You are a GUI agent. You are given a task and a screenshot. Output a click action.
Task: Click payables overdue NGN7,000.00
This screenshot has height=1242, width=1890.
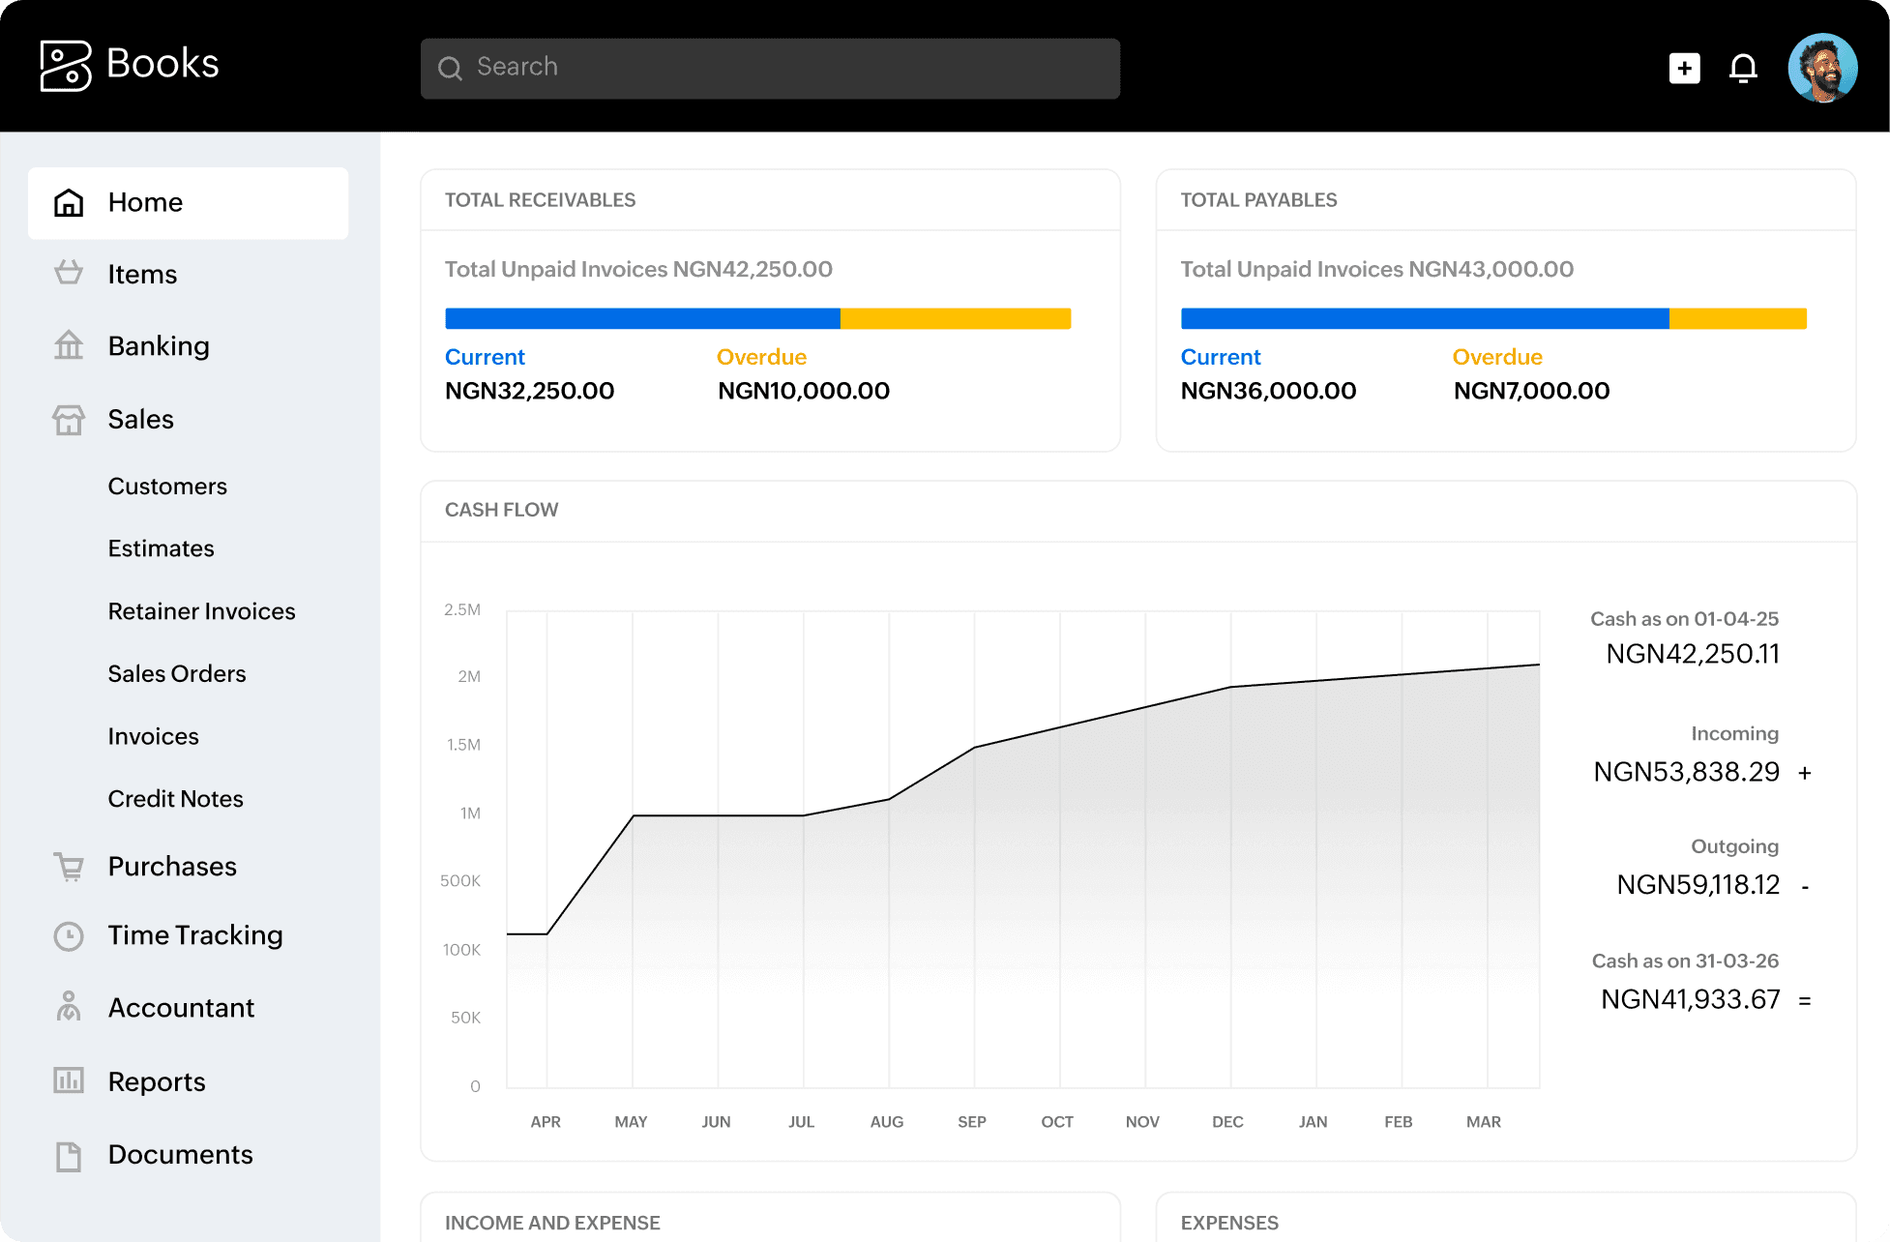[1531, 391]
